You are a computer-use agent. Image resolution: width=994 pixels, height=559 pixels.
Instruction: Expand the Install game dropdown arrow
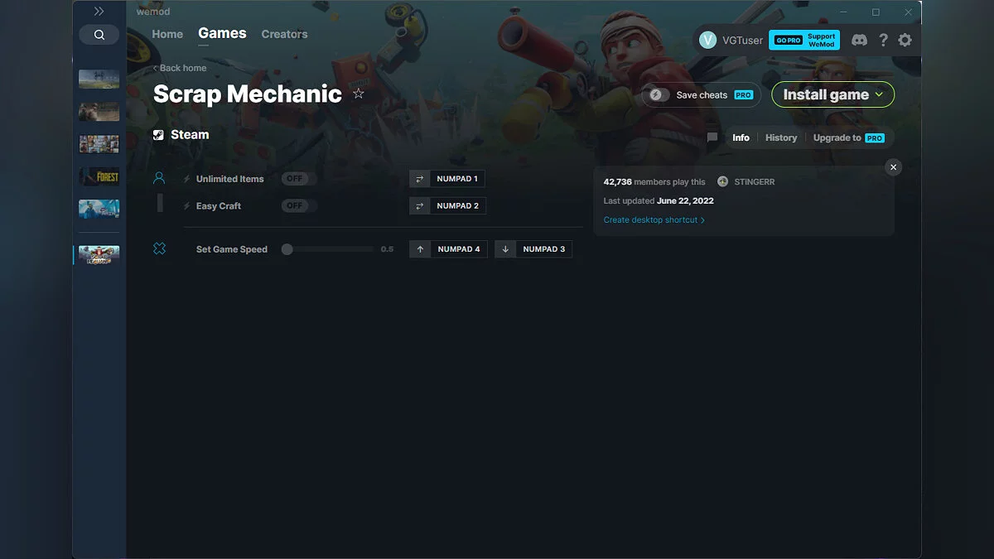[879, 94]
